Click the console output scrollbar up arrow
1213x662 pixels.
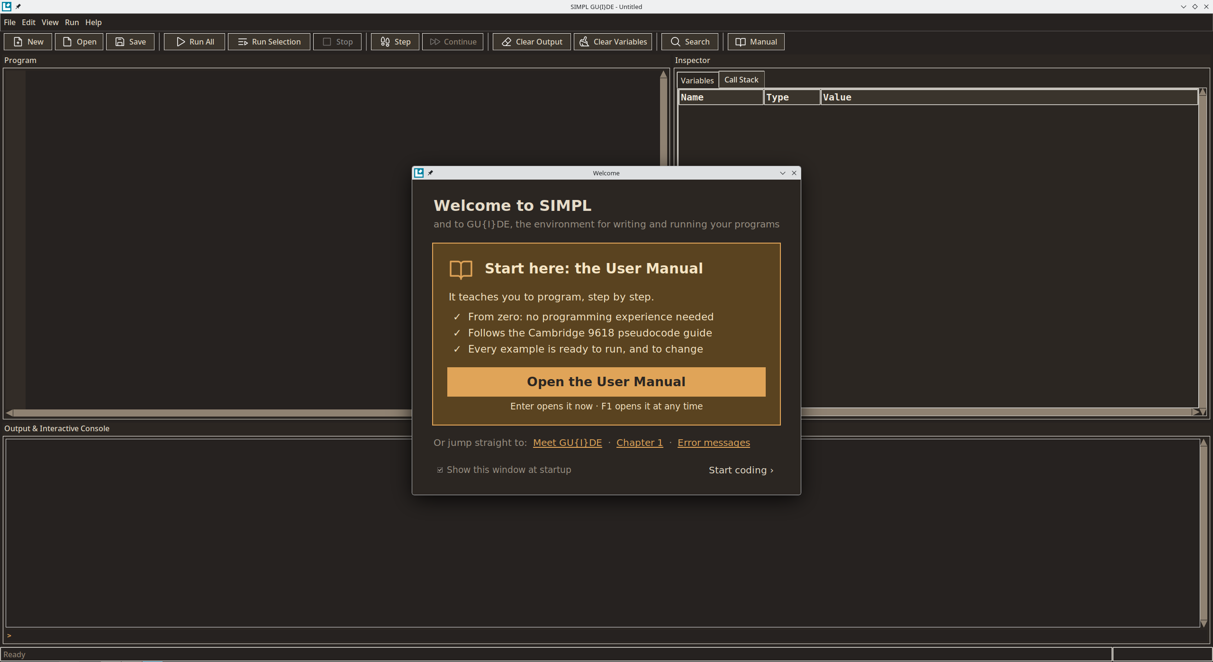click(1204, 442)
